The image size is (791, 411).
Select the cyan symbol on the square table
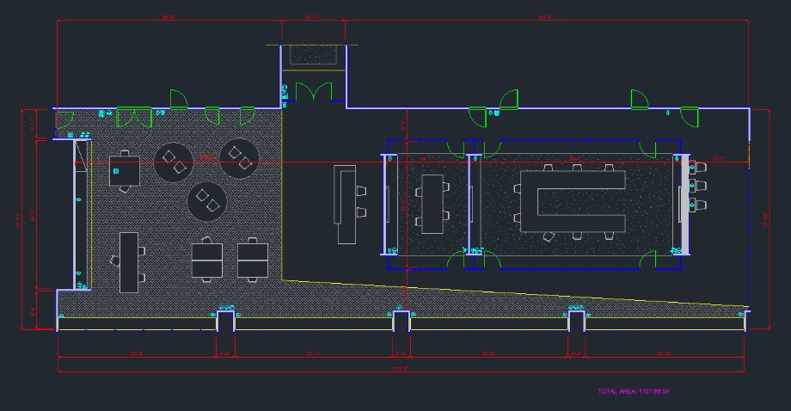[x=116, y=171]
